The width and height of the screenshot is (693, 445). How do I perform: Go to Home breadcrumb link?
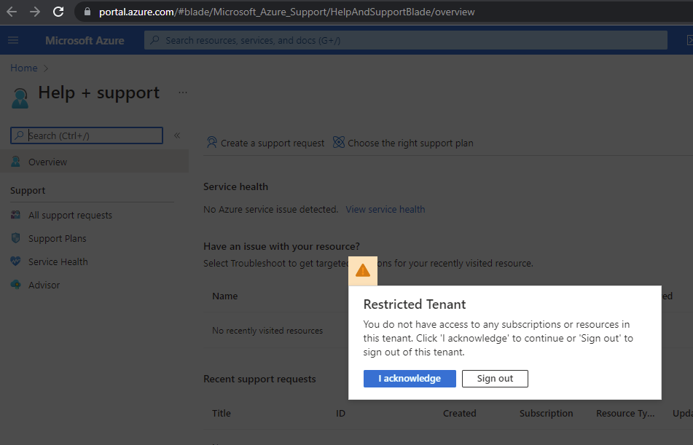(x=24, y=68)
